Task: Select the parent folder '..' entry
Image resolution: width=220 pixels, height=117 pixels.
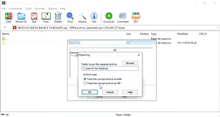Action: point(4,39)
